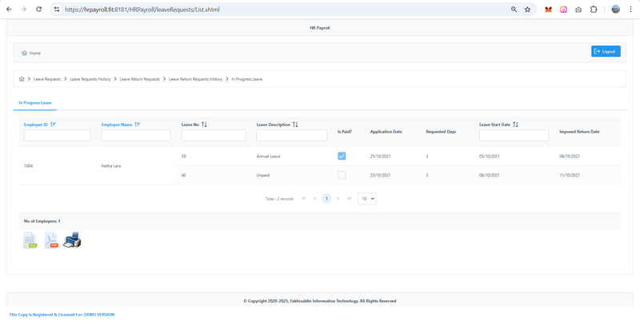Select Unpaid description cell
The height and width of the screenshot is (321, 640).
pos(263,175)
